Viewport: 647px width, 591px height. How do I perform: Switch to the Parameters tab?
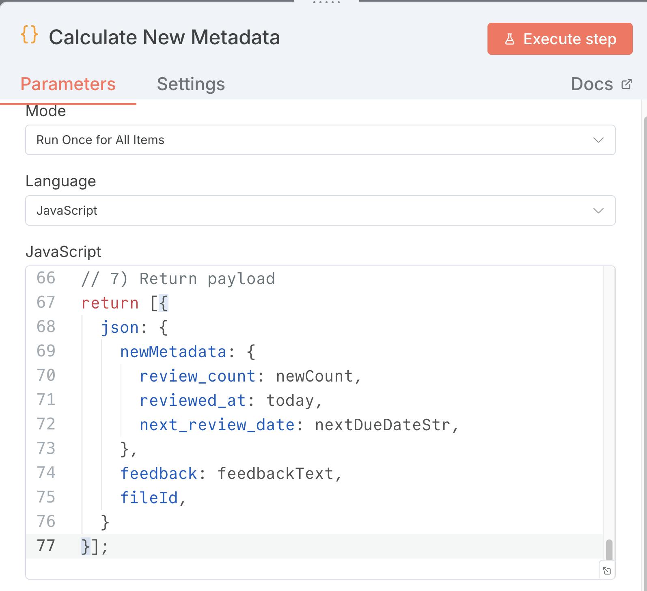[68, 84]
